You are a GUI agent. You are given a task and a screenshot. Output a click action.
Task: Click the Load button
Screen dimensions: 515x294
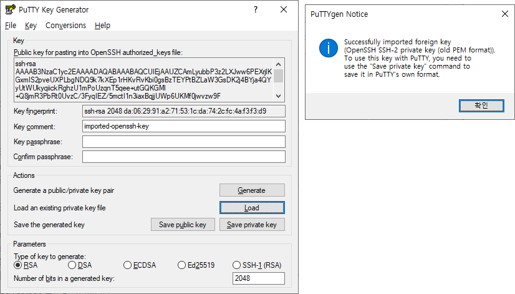click(x=252, y=207)
